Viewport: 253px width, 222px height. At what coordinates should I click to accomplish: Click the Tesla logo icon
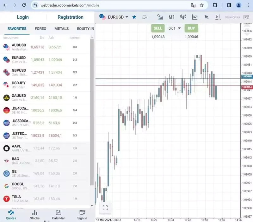click(x=6, y=199)
